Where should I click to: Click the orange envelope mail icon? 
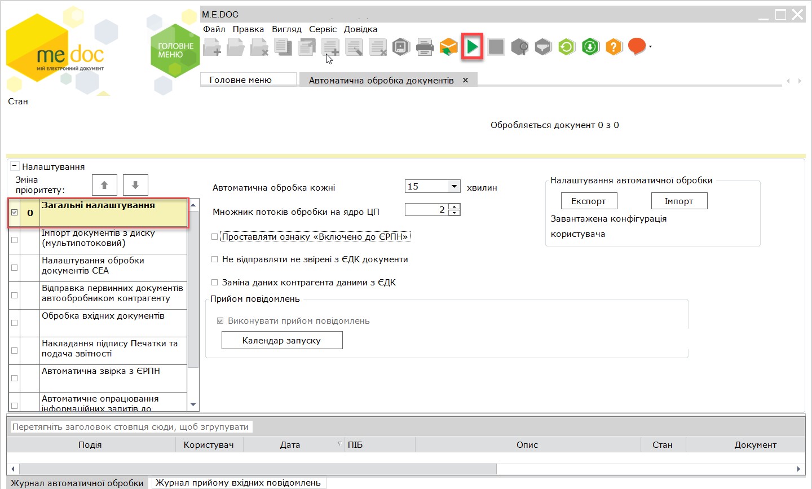[448, 47]
